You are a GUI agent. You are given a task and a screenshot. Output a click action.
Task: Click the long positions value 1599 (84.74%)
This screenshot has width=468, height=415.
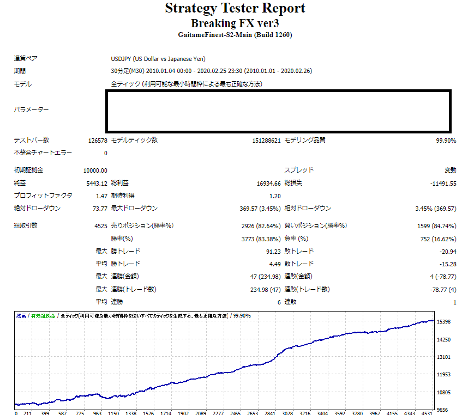[x=437, y=226]
